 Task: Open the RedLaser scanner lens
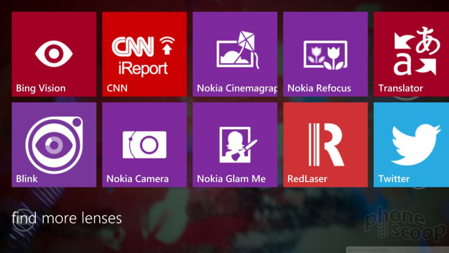pyautogui.click(x=326, y=145)
